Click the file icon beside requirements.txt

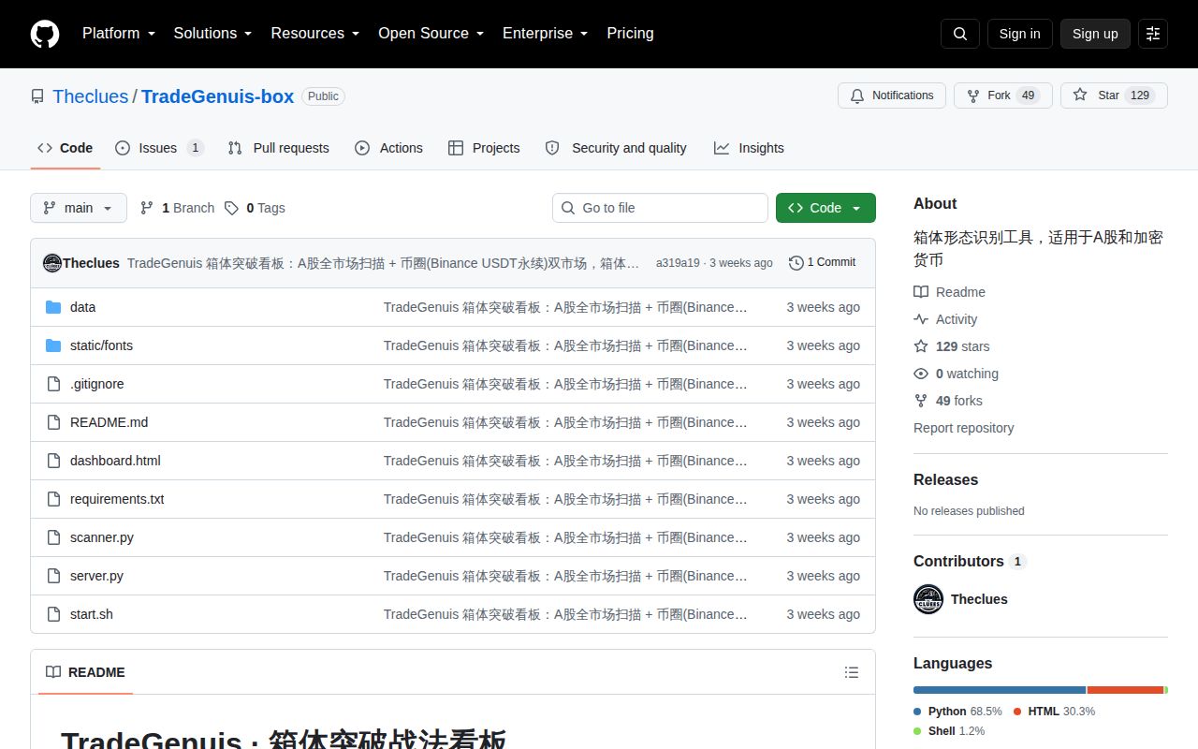click(x=53, y=499)
